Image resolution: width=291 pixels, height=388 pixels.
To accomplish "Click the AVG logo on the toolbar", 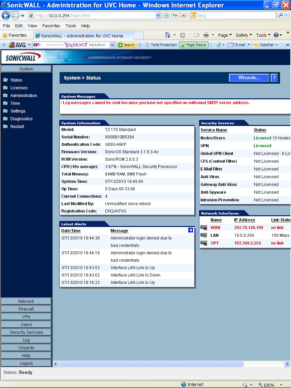I will pyautogui.click(x=17, y=45).
